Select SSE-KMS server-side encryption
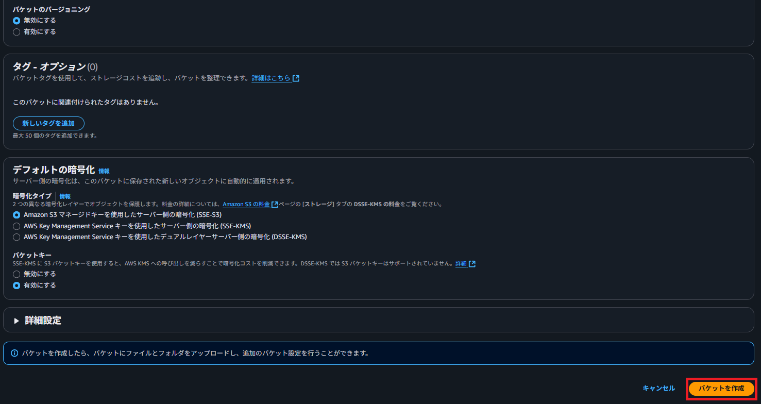761x404 pixels. click(x=16, y=226)
